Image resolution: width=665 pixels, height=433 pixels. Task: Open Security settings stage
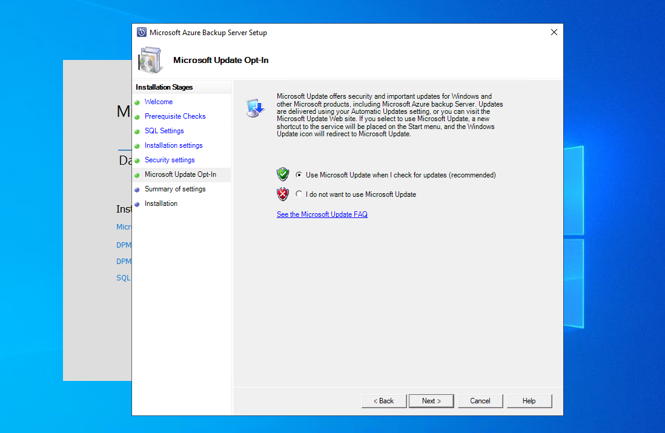(x=170, y=160)
